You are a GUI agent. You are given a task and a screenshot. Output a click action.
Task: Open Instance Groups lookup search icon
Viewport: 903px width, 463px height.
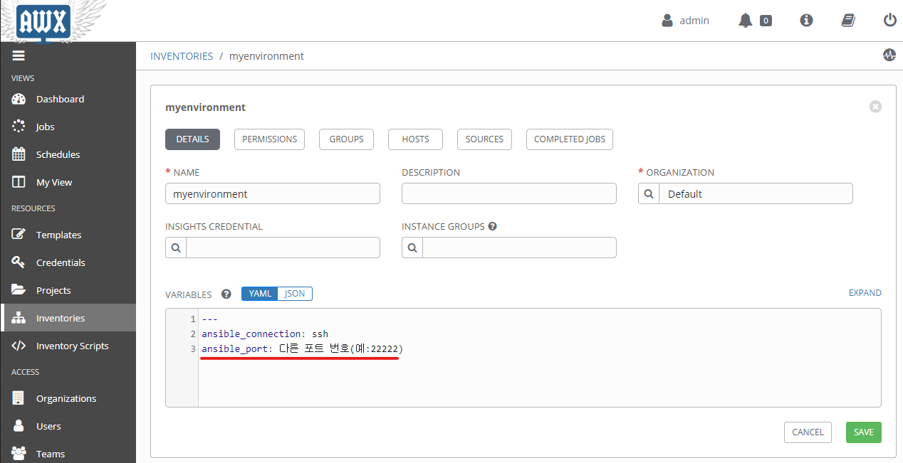pos(412,248)
